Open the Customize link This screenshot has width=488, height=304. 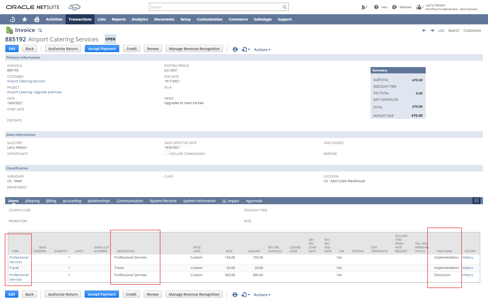[x=472, y=30]
